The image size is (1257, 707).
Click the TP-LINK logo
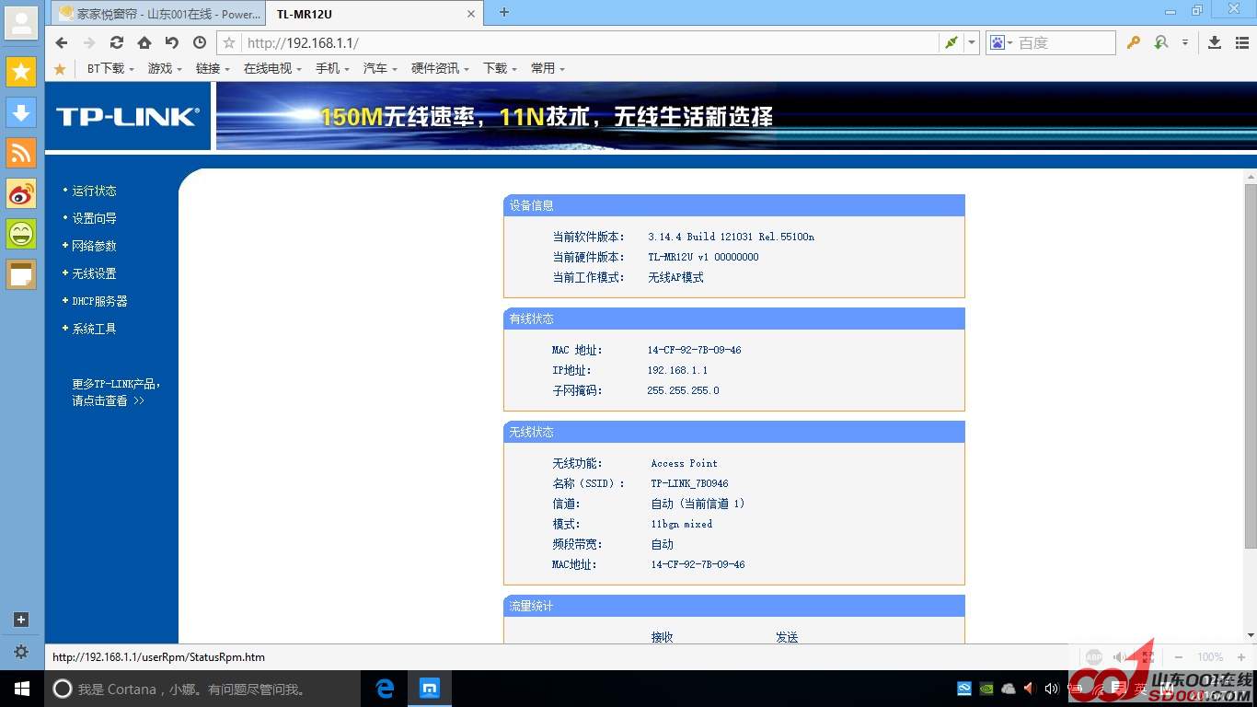[x=127, y=116]
